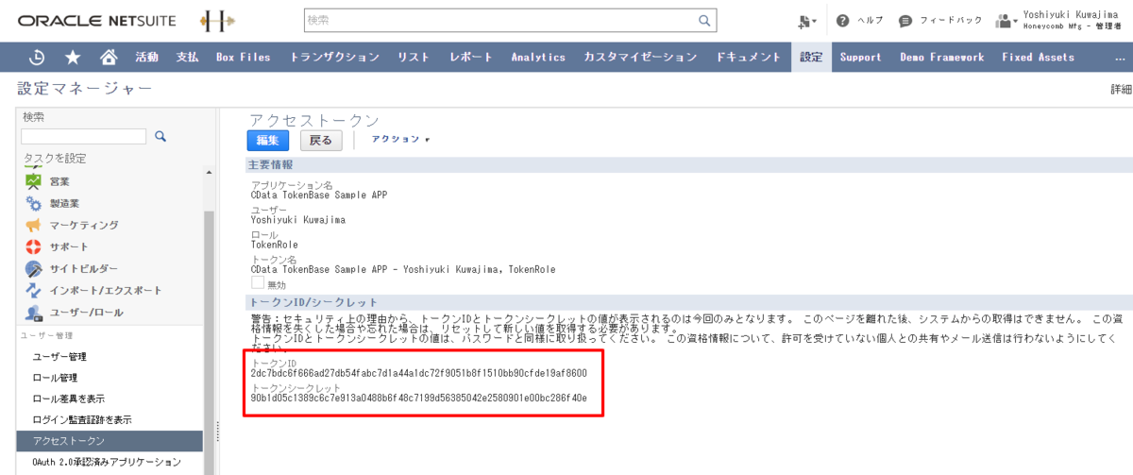Image resolution: width=1133 pixels, height=475 pixels.
Task: Open the 活動 menu
Action: (146, 58)
